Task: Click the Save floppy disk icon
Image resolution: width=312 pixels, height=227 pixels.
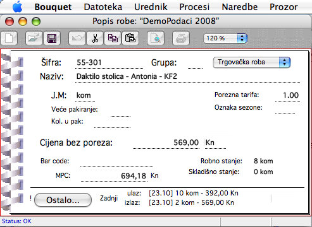Action: point(52,38)
